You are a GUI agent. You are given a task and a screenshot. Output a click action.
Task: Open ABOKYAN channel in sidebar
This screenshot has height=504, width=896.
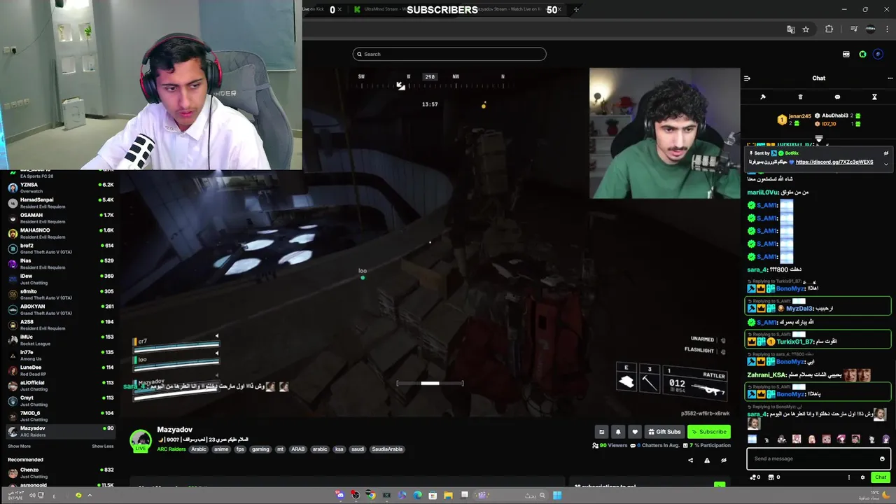click(59, 309)
